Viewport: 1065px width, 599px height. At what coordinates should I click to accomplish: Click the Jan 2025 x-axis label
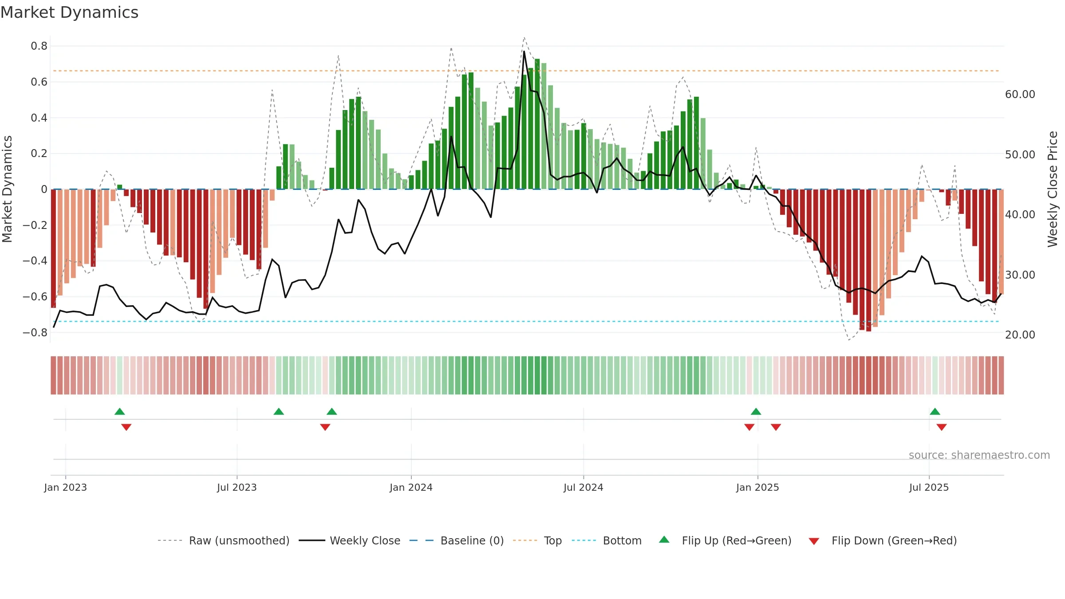pyautogui.click(x=758, y=487)
